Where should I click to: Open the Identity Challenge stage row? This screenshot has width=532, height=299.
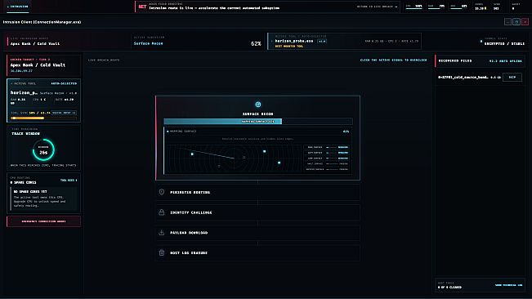pos(258,212)
